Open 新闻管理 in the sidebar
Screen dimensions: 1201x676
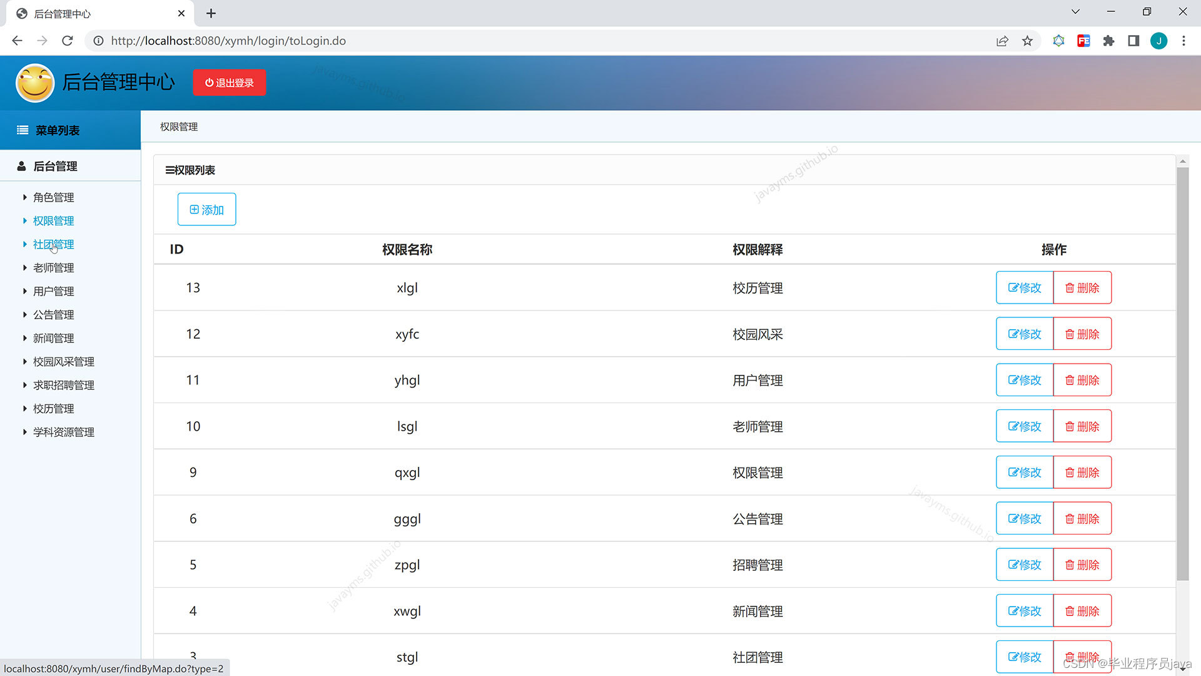pyautogui.click(x=53, y=338)
